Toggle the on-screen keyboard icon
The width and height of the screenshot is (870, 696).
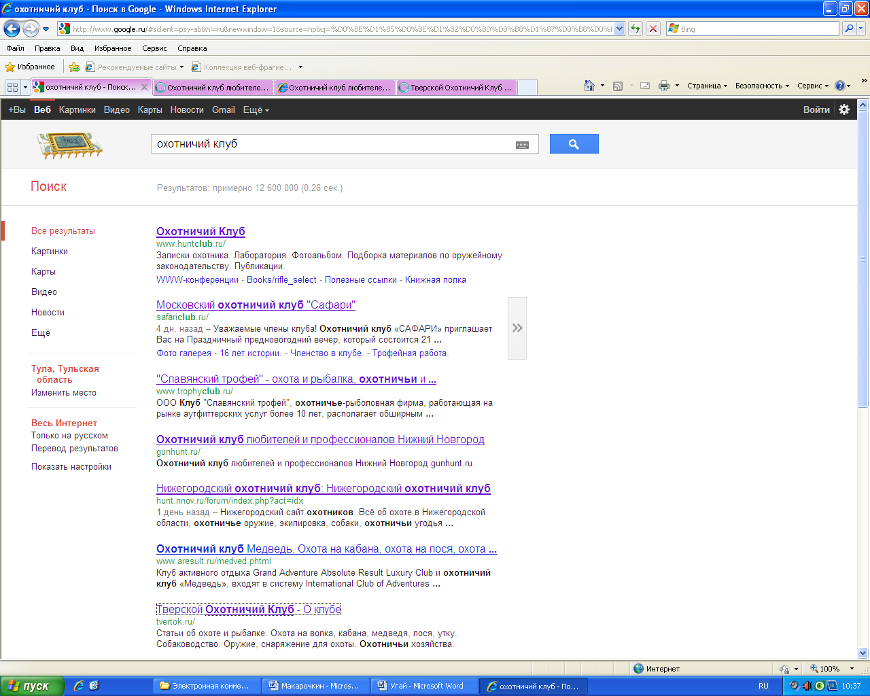point(522,145)
